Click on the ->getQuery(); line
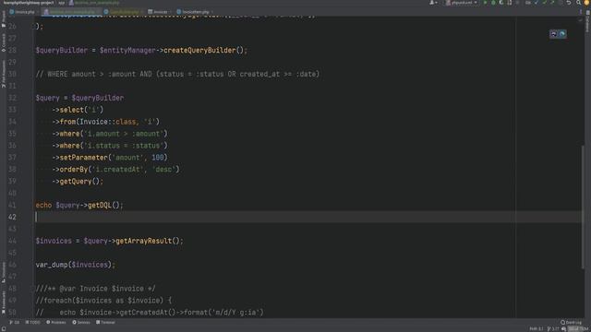 (78, 182)
